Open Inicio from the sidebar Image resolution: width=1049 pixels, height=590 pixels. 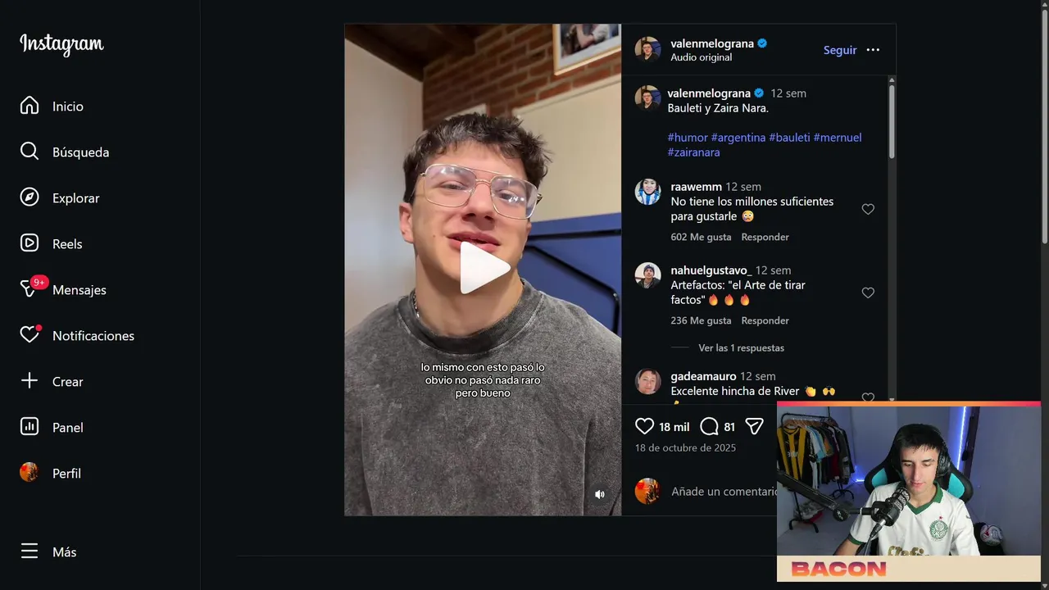tap(52, 106)
